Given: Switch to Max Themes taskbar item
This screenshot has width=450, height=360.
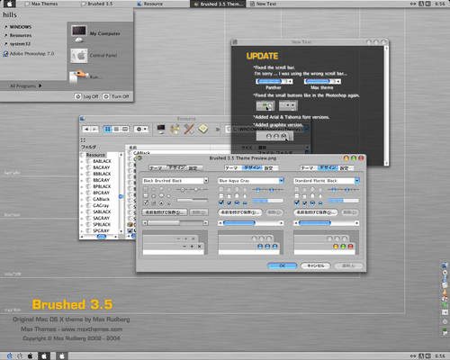Looking at the screenshot, I should [x=42, y=4].
